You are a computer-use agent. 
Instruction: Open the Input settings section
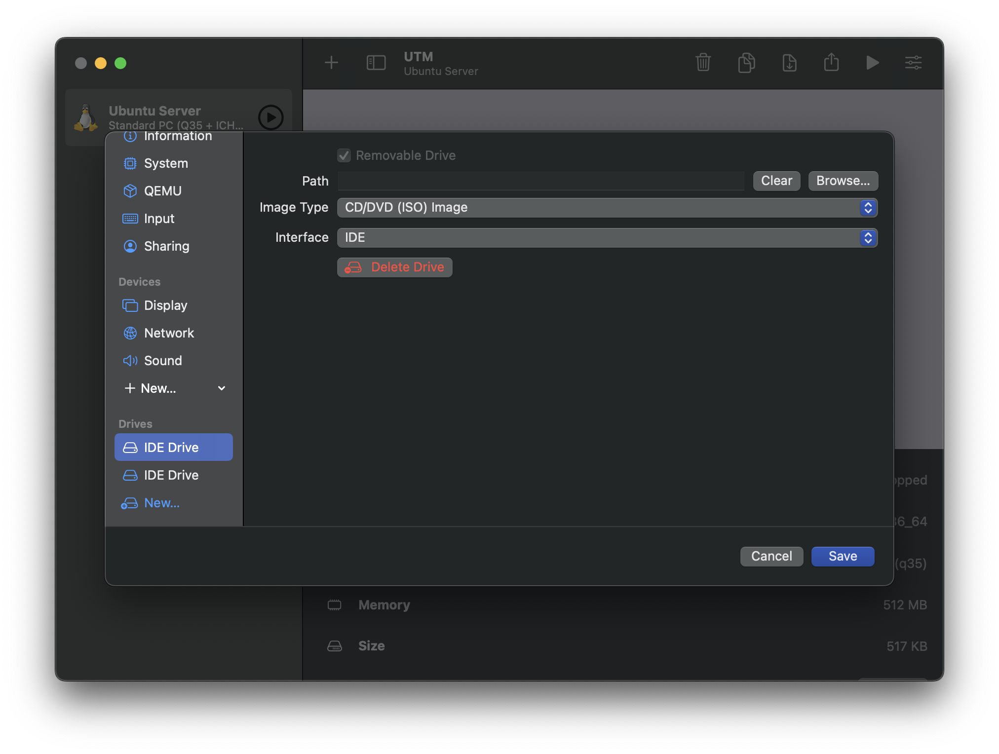pos(173,219)
